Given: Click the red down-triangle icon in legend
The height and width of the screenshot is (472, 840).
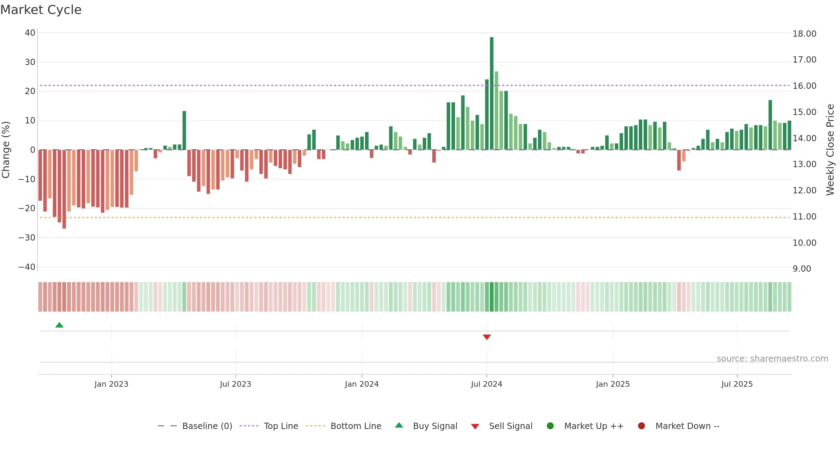Looking at the screenshot, I should click(x=475, y=427).
